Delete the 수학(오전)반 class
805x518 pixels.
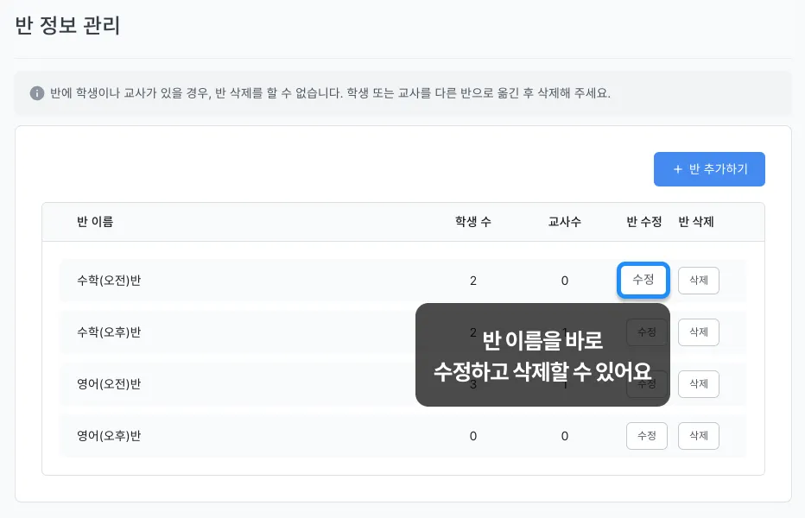pyautogui.click(x=698, y=281)
